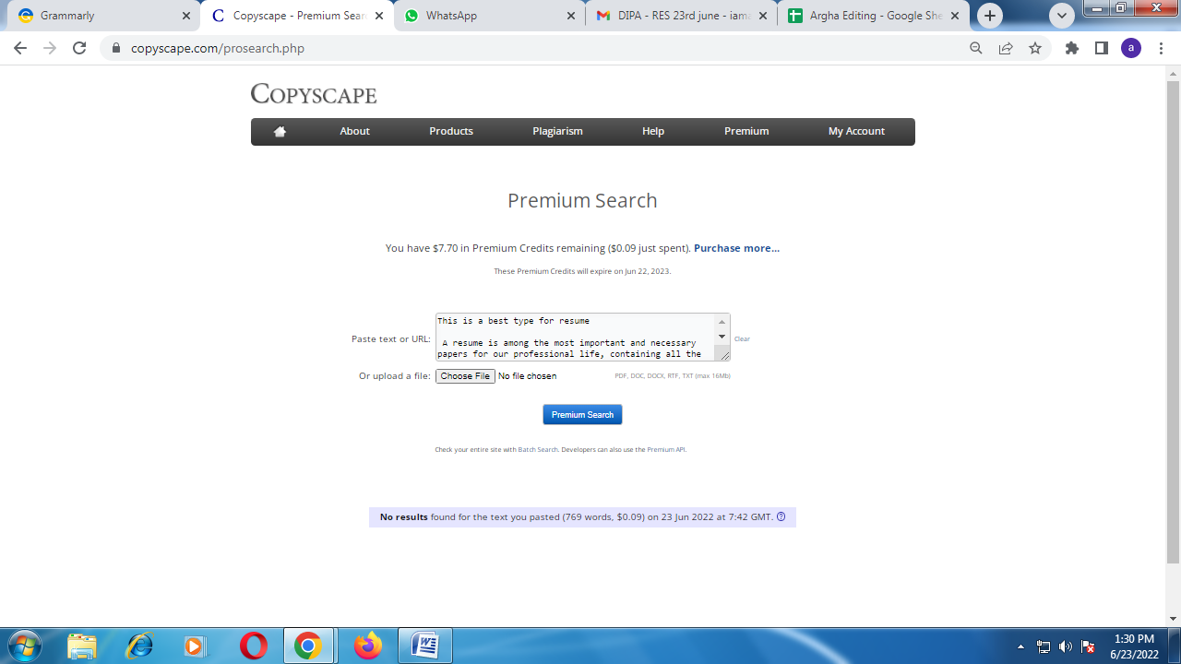The image size is (1181, 664).
Task: Launch Opera browser from taskbar
Action: point(253,646)
